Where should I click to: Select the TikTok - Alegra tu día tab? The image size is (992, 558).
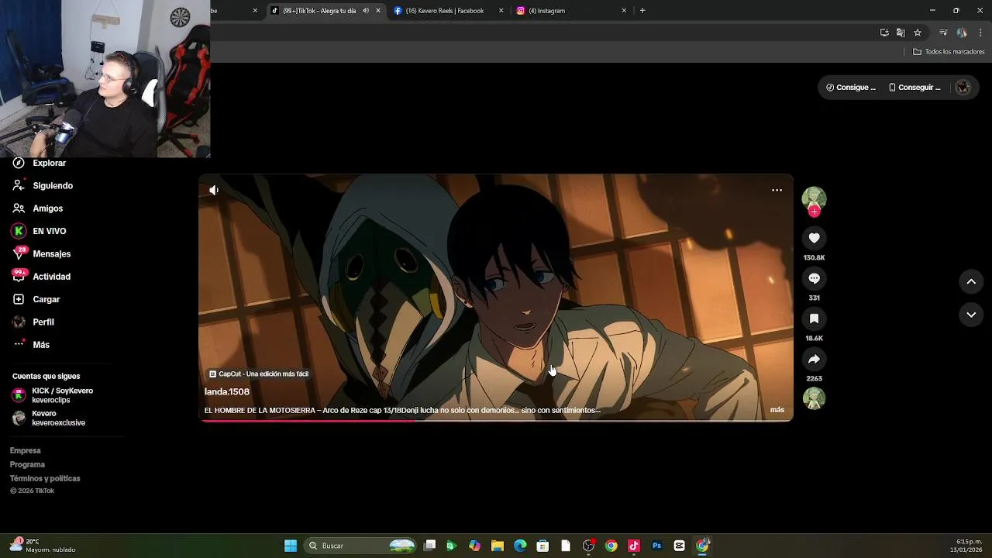pos(318,11)
